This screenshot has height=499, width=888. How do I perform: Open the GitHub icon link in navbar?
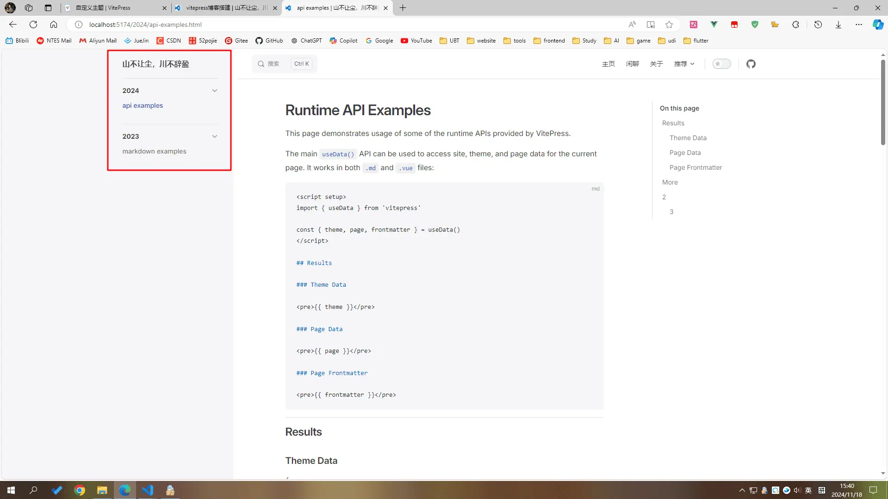[x=751, y=64]
